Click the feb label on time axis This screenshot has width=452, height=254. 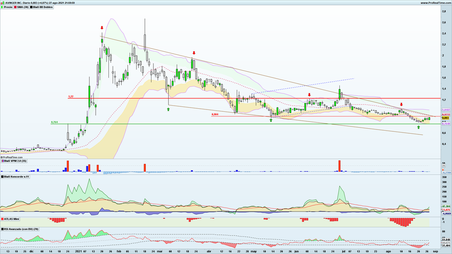coord(119,251)
